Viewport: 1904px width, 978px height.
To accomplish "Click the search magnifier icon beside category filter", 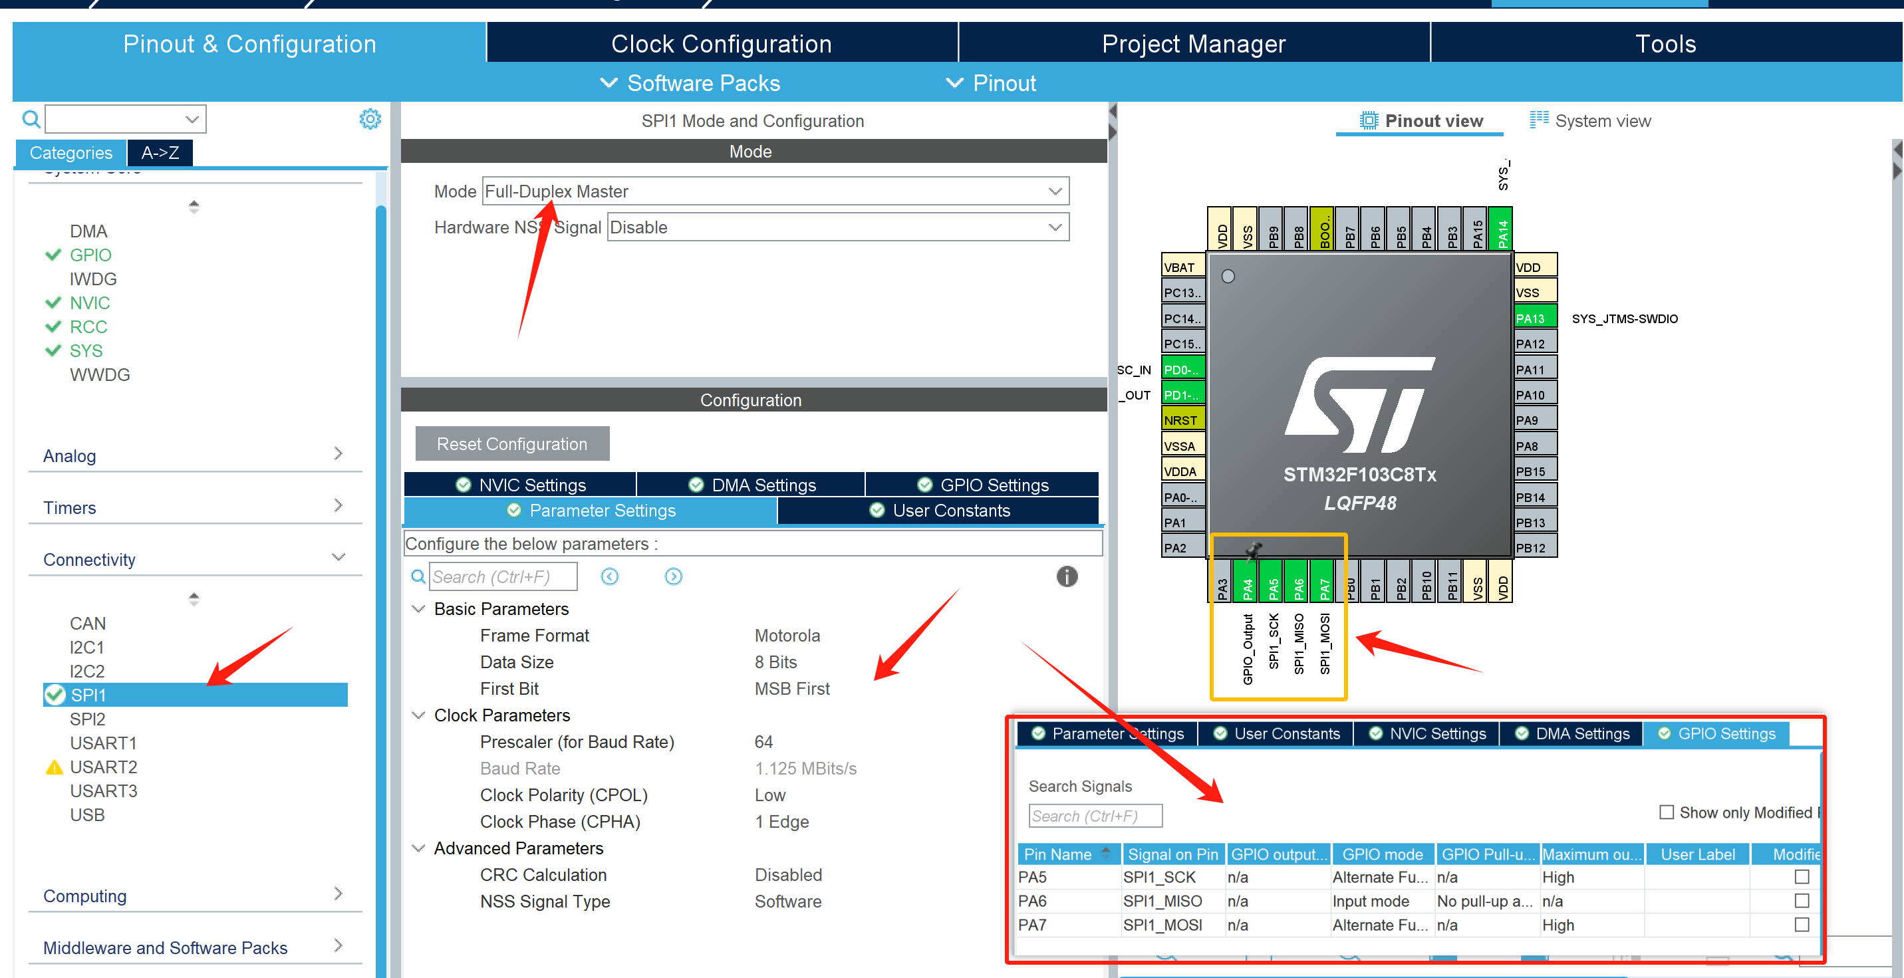I will point(31,119).
